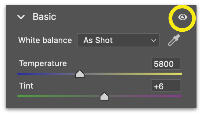Click the White balance label
Screen dimensions: 203x116
coord(45,40)
